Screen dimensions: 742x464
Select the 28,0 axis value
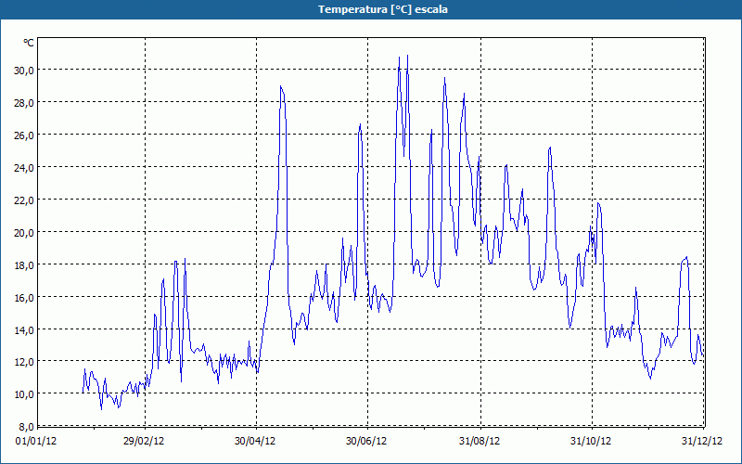coord(24,103)
